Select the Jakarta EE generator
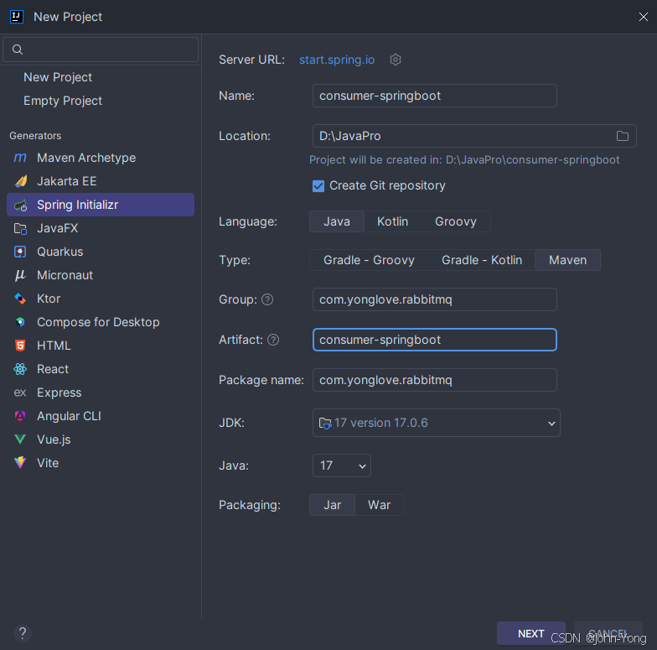Viewport: 657px width, 650px height. point(101,181)
